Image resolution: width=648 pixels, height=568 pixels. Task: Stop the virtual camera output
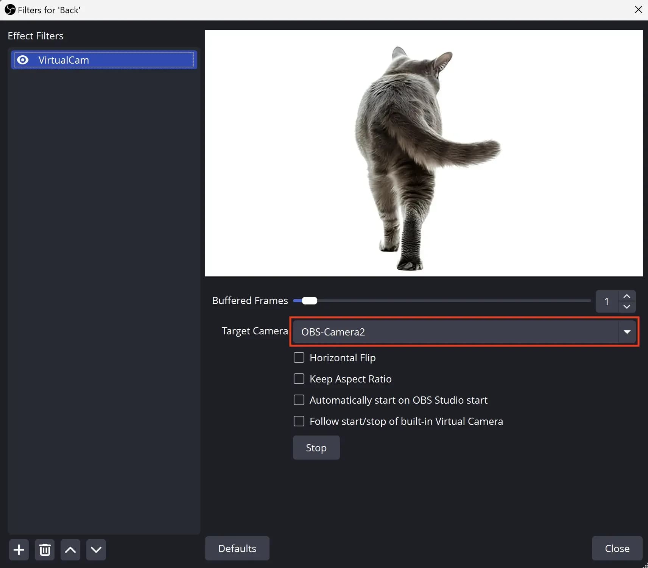click(x=316, y=447)
